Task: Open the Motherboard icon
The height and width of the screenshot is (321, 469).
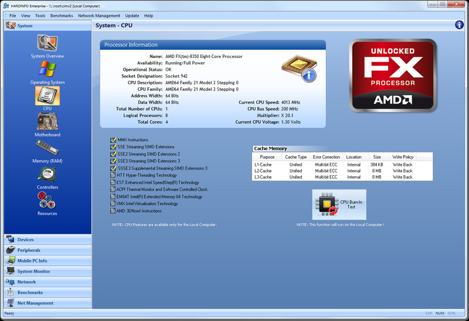Action: 47,122
